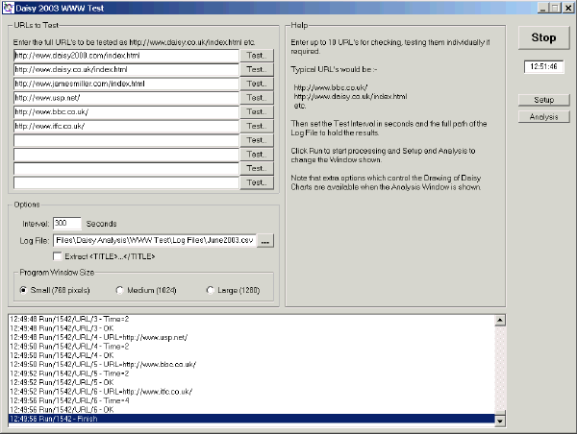Test the usp.net URL
577x434 pixels.
coord(257,98)
